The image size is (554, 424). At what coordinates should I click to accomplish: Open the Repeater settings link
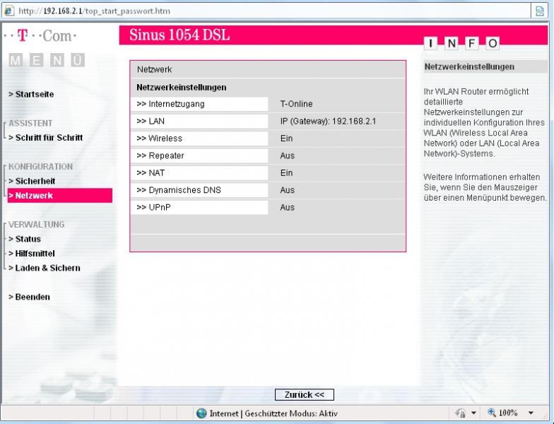point(199,155)
